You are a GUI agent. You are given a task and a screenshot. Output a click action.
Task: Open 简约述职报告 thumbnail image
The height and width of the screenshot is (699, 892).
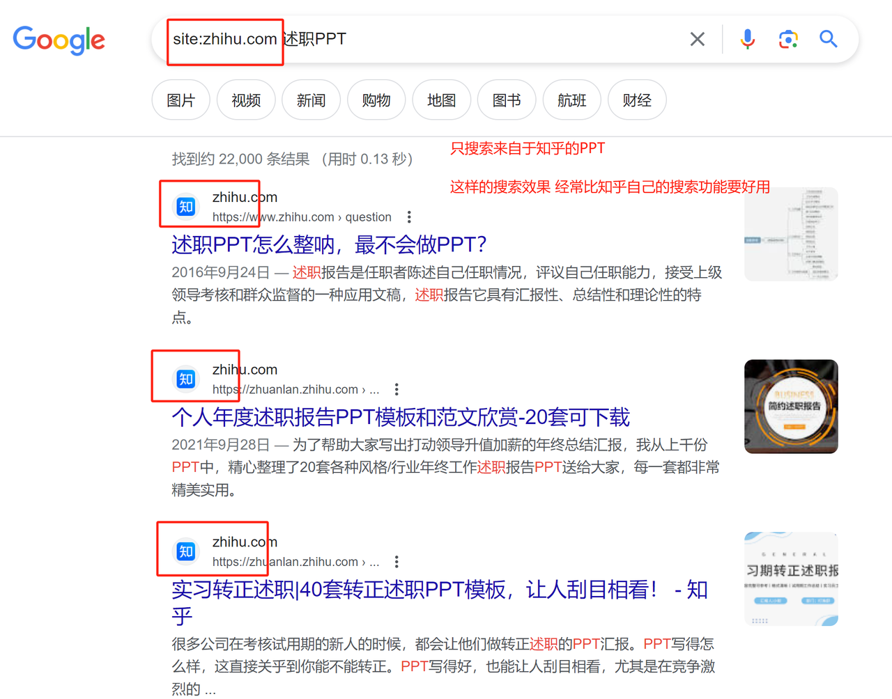point(791,407)
